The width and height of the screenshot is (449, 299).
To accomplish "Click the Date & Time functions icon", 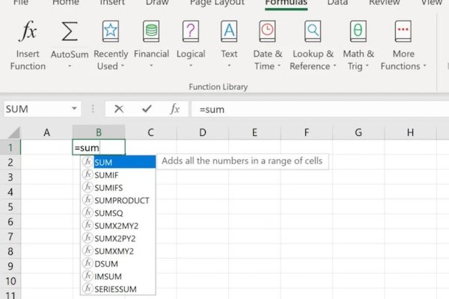I will (267, 32).
